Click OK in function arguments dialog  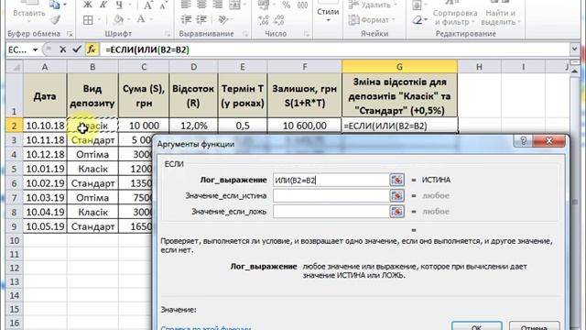click(476, 326)
